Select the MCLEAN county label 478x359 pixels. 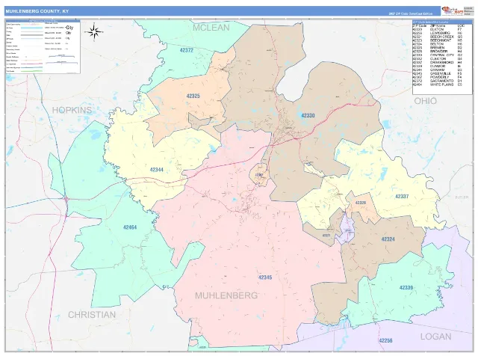[x=211, y=28]
